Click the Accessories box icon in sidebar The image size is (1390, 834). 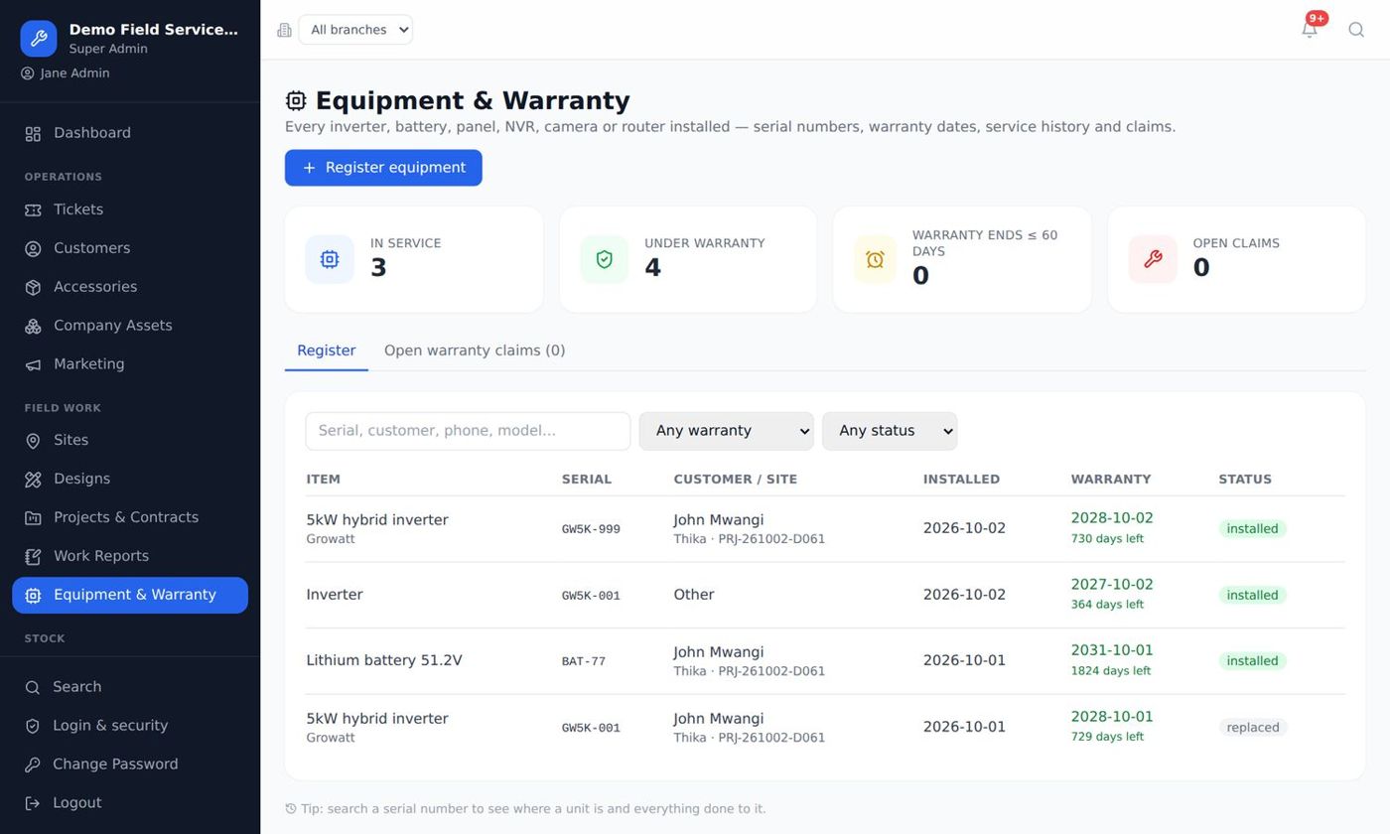tap(33, 288)
